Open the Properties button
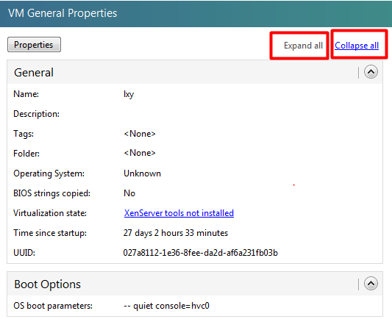This screenshot has height=319, width=392. tap(34, 44)
